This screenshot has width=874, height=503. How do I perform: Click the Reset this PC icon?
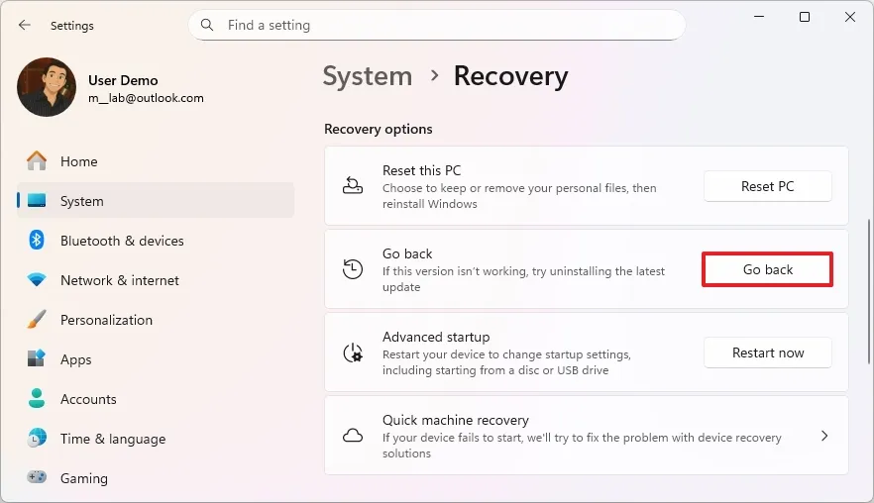click(353, 185)
